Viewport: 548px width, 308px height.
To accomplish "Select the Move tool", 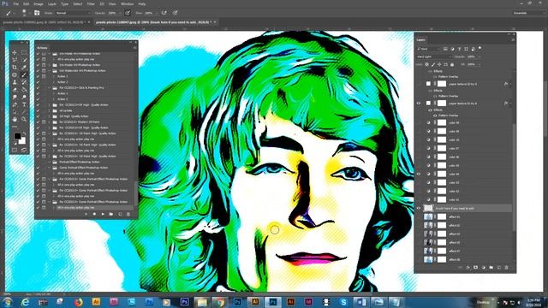I will click(x=15, y=52).
